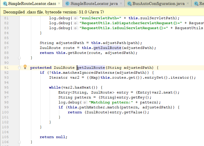This screenshot has height=146, width=204.
Task: Click "Entry<String, ZuulRoute> entry" on line 96
Action: (x=93, y=92)
